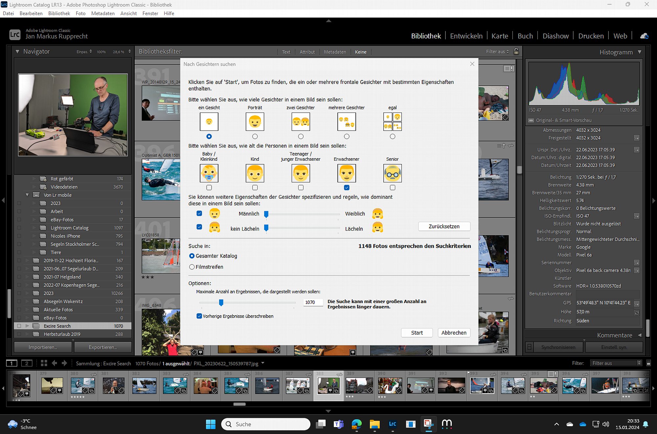Click the maximum results number field

click(x=313, y=302)
